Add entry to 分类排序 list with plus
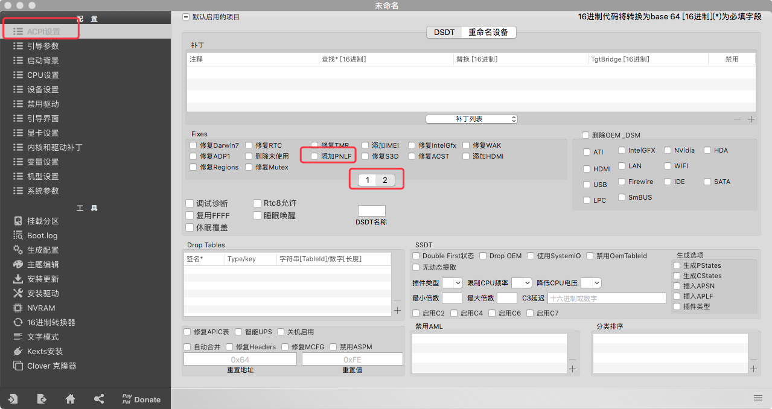 pos(753,369)
